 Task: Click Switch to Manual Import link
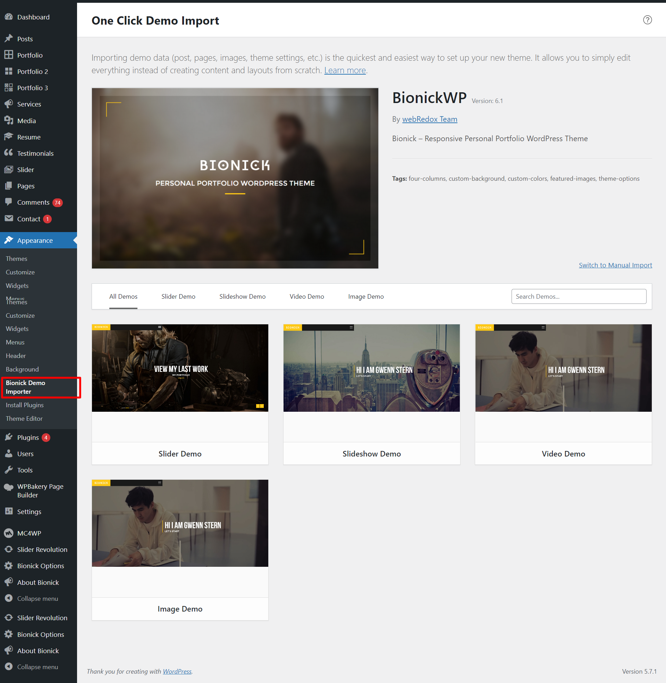615,265
